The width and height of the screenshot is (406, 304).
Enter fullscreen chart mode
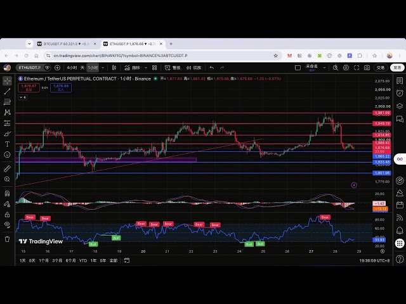click(357, 68)
